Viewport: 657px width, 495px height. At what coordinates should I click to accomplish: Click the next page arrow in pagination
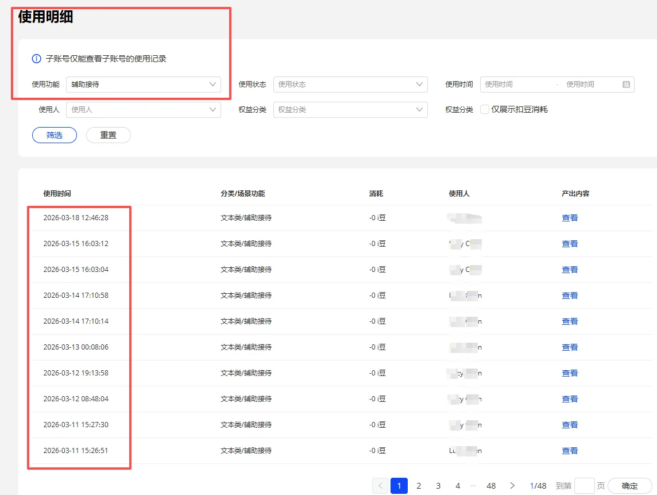coord(512,486)
